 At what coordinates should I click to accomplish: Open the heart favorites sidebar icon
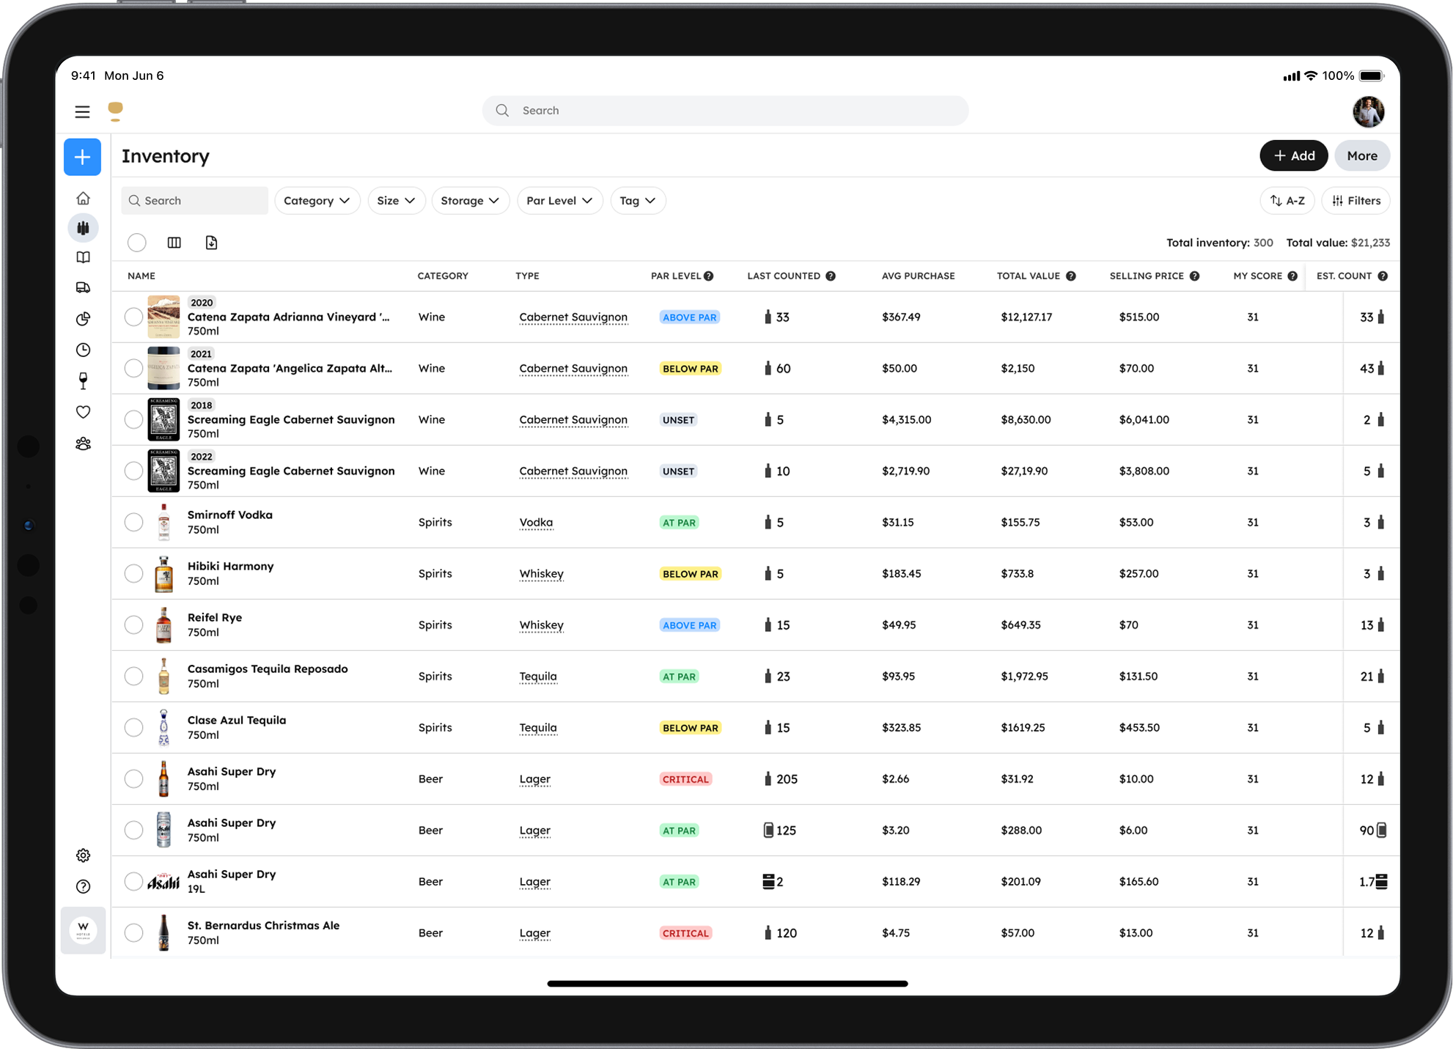(x=84, y=412)
